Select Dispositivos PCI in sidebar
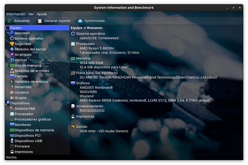This screenshot has width=248, height=165. click(27, 136)
